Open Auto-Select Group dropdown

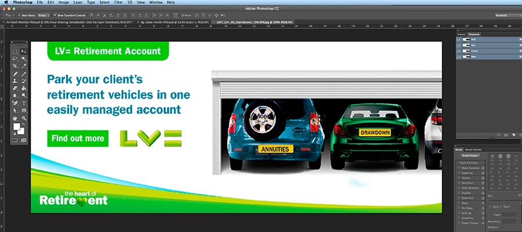tap(43, 15)
